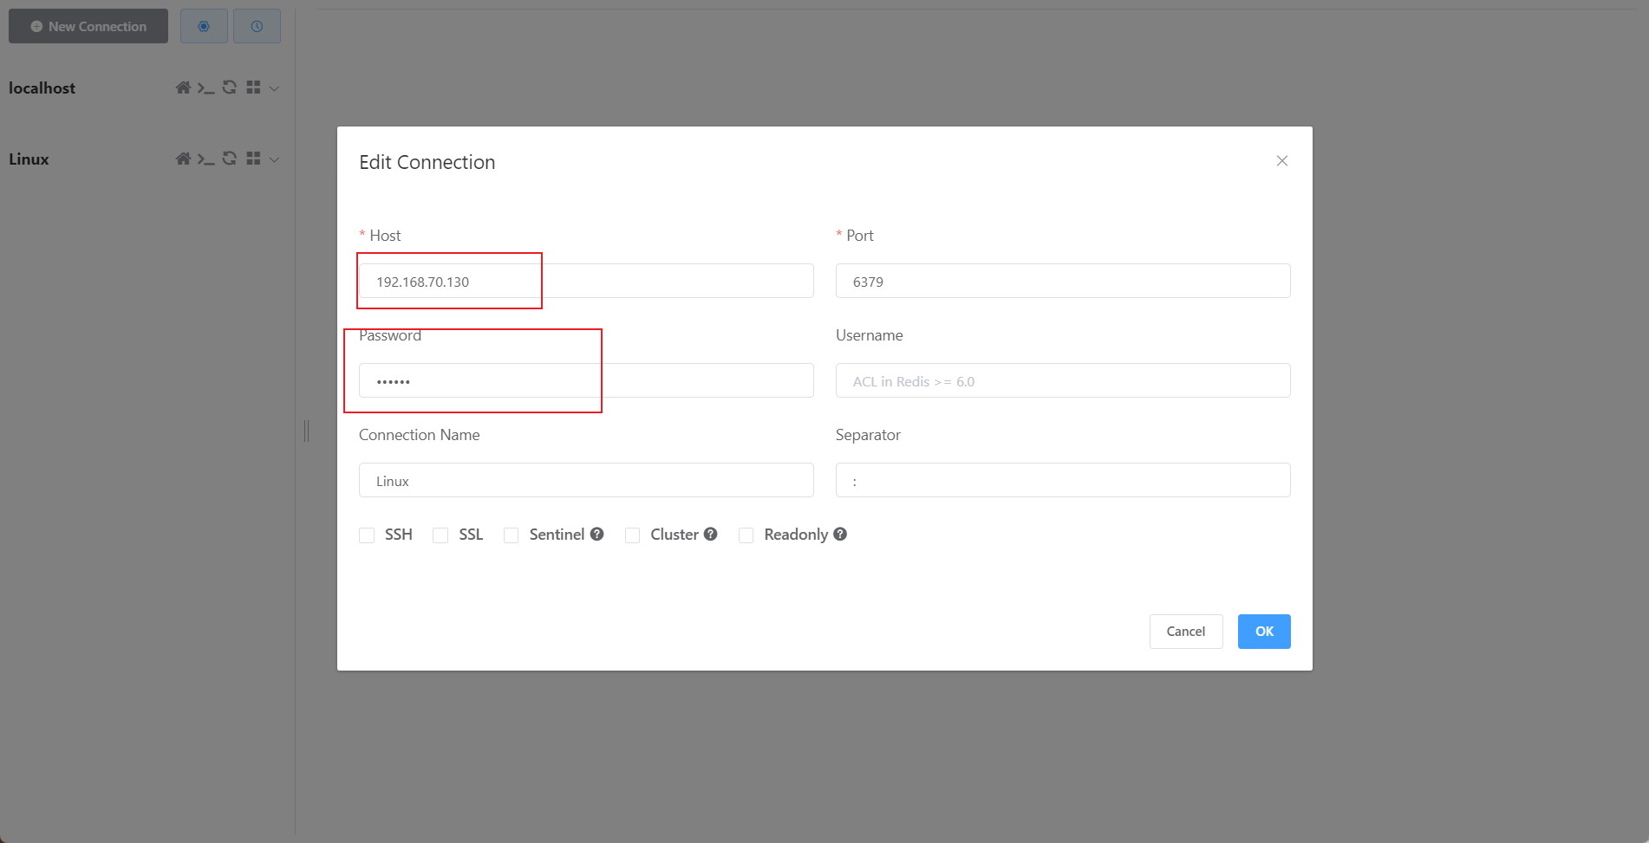Viewport: 1649px width, 843px height.
Task: Expand the Linux connection chevron
Action: (274, 159)
